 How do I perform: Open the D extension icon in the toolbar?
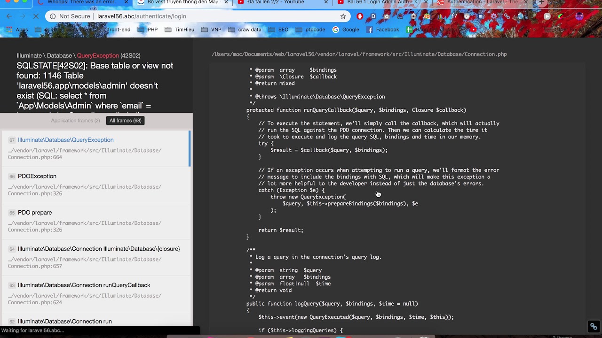373,16
